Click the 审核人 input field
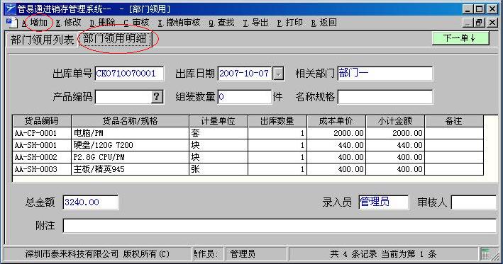The height and width of the screenshot is (264, 503). [x=474, y=202]
